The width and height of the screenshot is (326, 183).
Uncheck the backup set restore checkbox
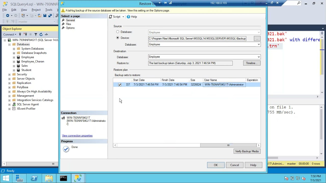(120, 85)
